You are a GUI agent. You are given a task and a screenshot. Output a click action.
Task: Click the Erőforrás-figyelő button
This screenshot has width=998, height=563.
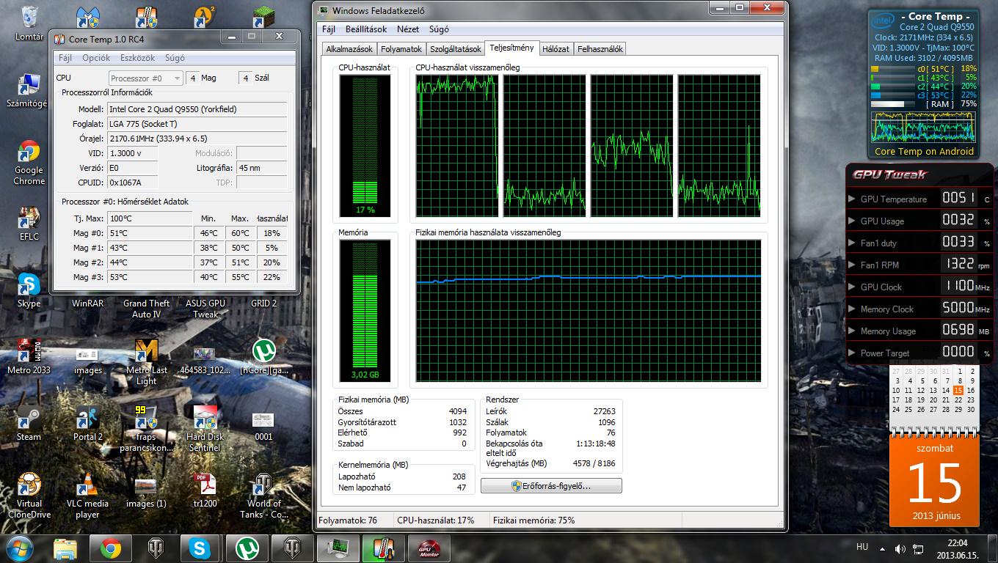coord(551,485)
